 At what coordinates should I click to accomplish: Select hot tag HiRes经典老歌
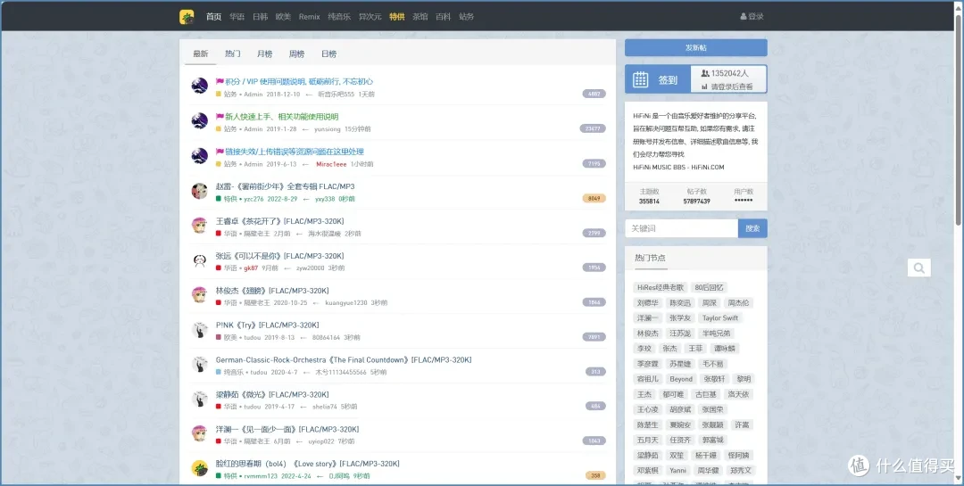click(661, 287)
